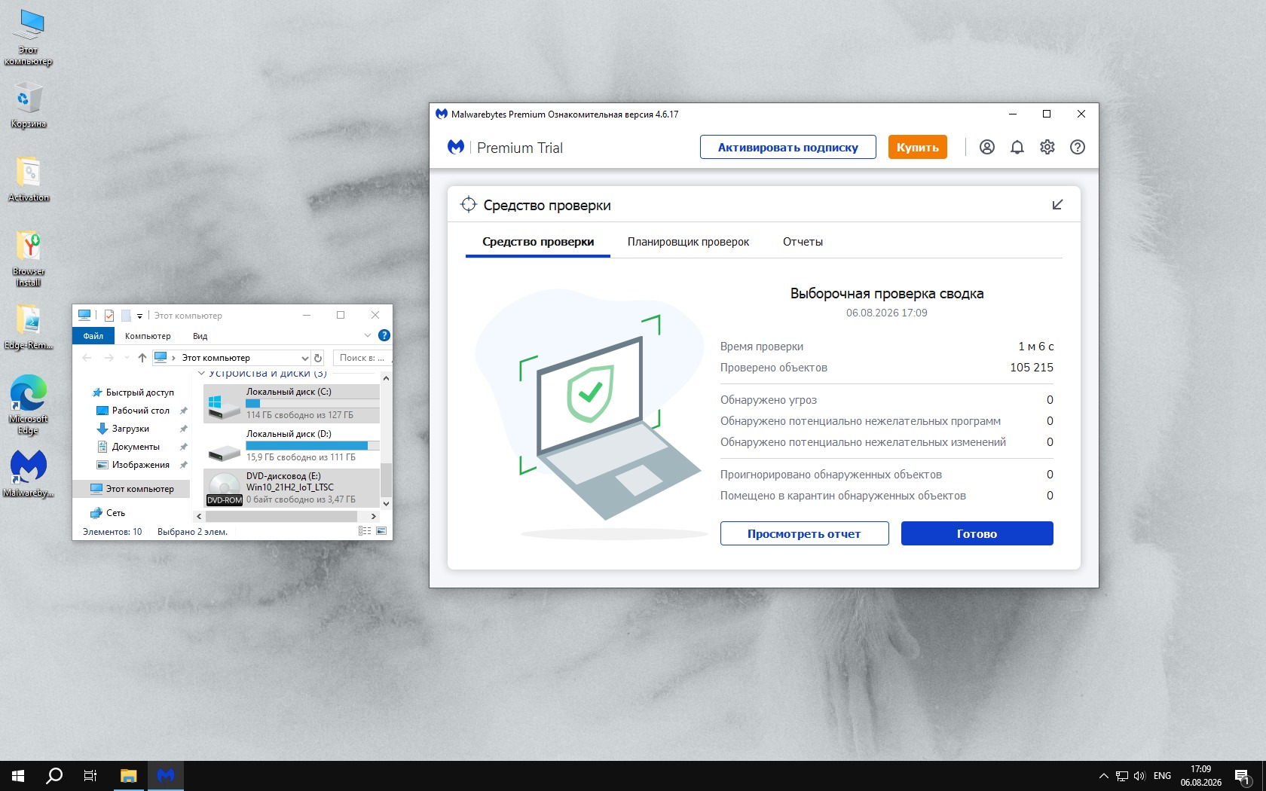Open the Malwarebytes account icon

click(987, 148)
